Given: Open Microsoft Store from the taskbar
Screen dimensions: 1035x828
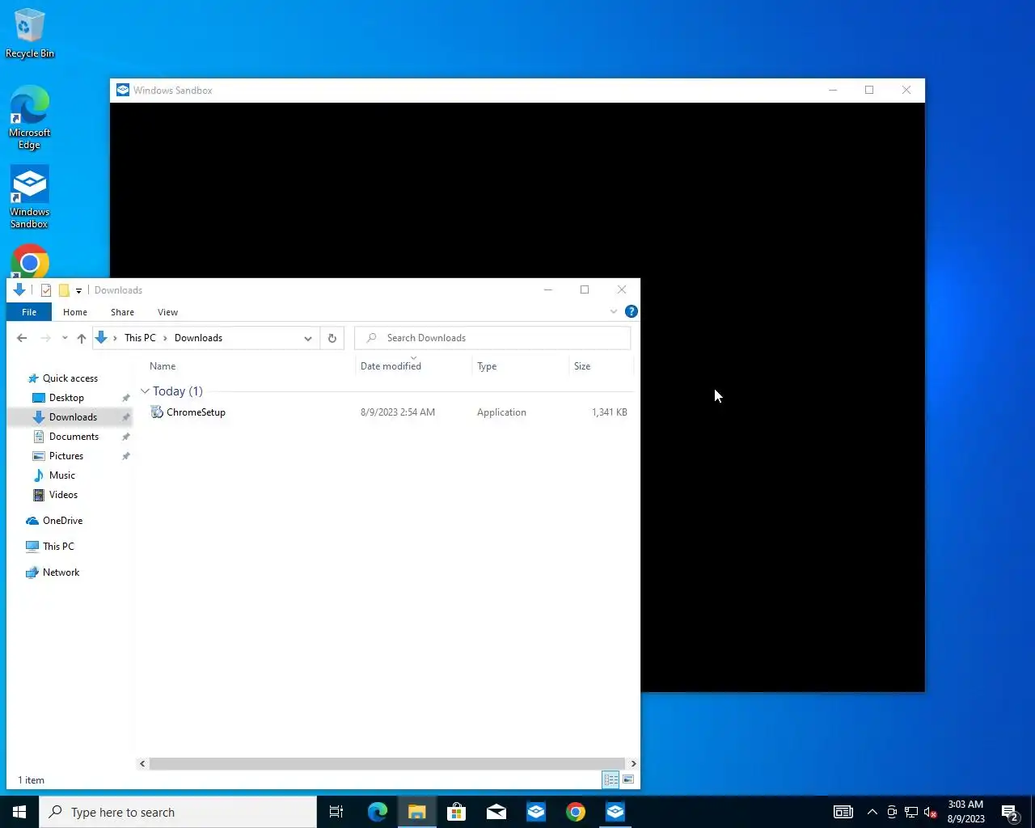Looking at the screenshot, I should tap(457, 812).
